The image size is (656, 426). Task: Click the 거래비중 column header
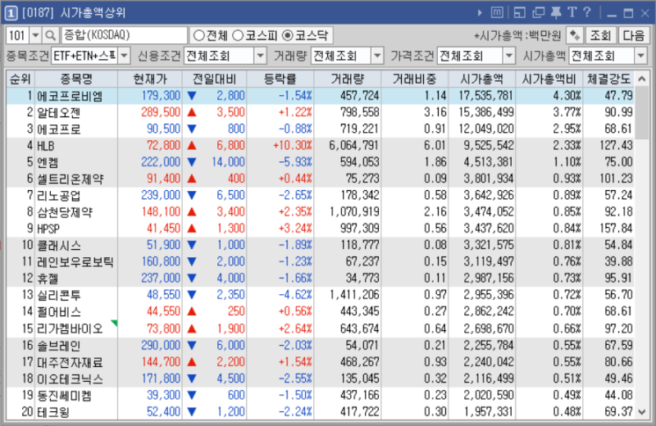pos(415,79)
